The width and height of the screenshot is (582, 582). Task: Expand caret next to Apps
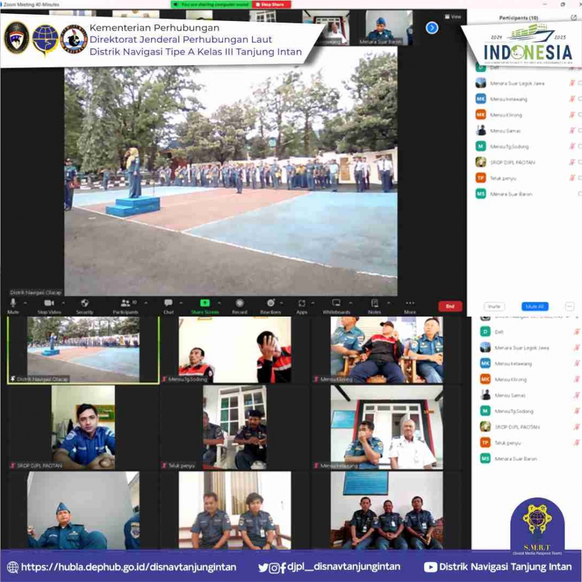313,303
